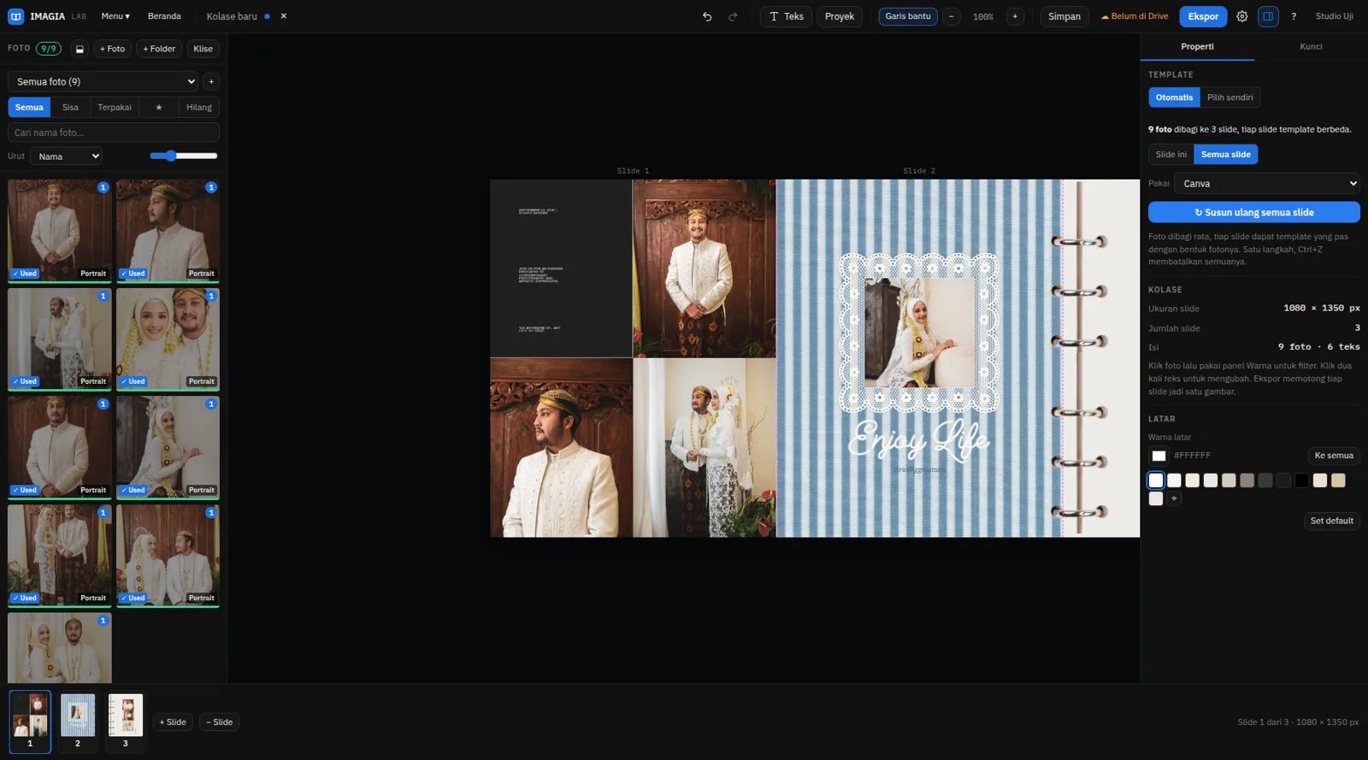Click the photo panel view icon
Screen dimensions: 1368x760
80,49
